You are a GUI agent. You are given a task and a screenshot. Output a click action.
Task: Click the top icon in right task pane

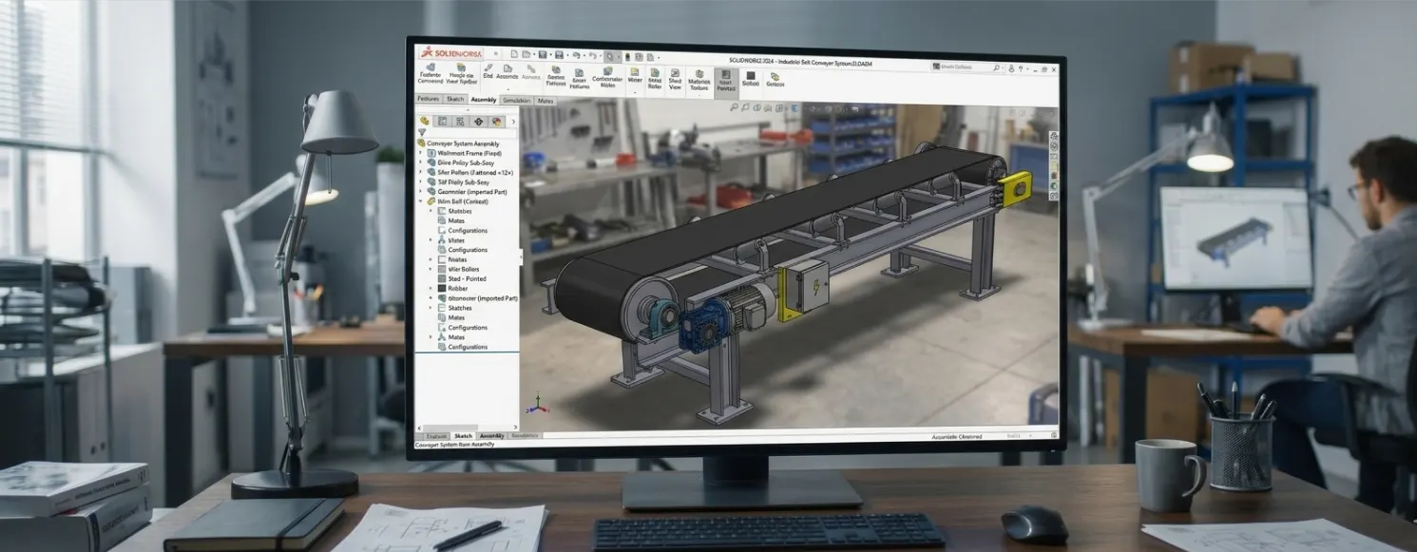click(x=1053, y=136)
